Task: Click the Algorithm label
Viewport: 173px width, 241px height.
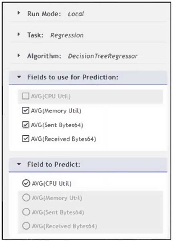Action: click(44, 56)
